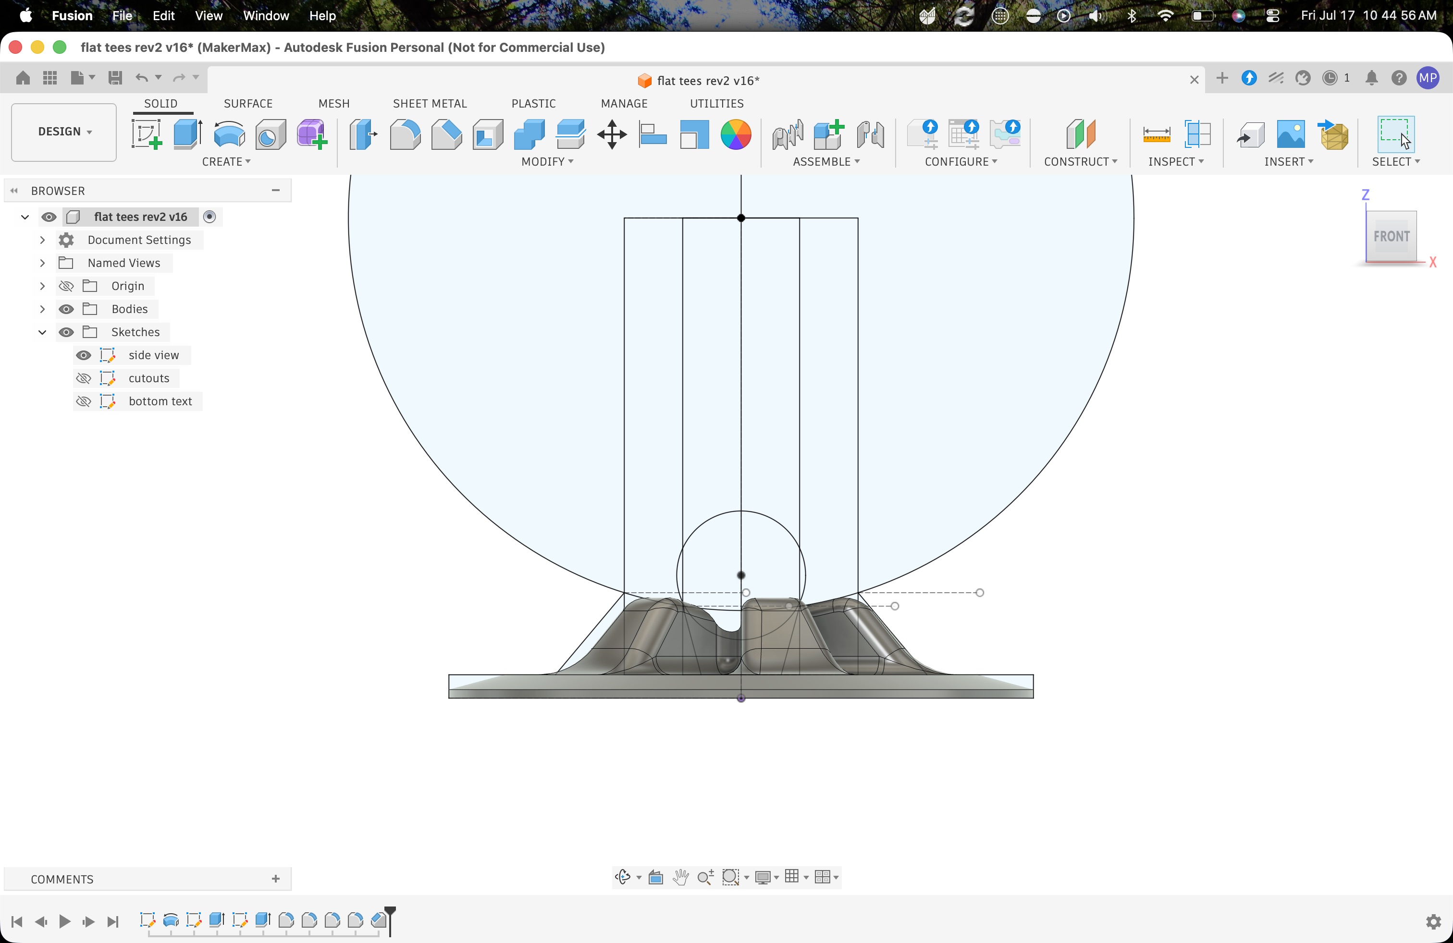Open the Orbit navigation tool
Image resolution: width=1453 pixels, height=943 pixels.
coord(622,877)
